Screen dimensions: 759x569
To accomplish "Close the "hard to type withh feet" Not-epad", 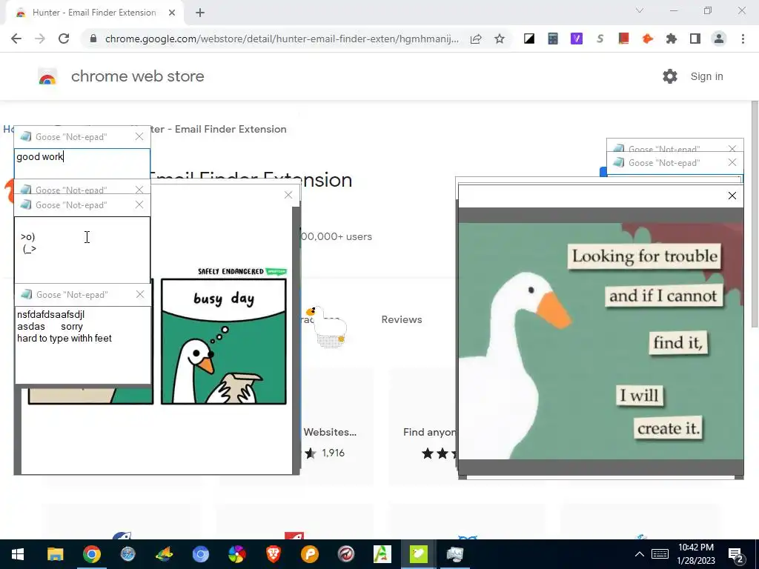I will (140, 294).
